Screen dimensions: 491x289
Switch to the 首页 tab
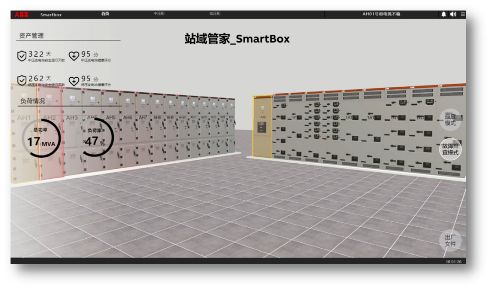tap(105, 14)
